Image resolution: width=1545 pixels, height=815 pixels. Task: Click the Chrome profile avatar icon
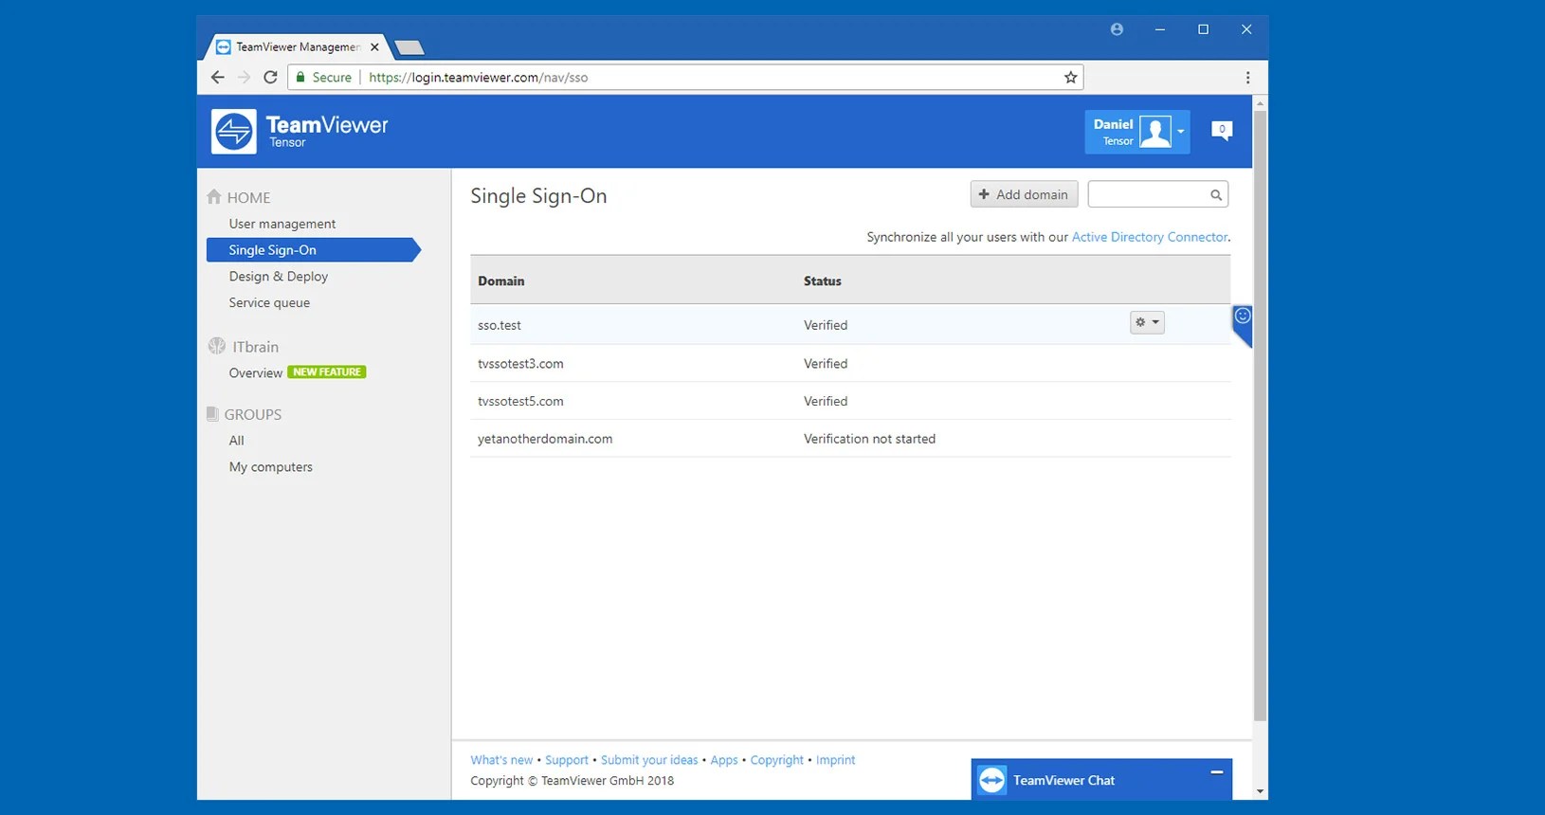click(x=1117, y=29)
